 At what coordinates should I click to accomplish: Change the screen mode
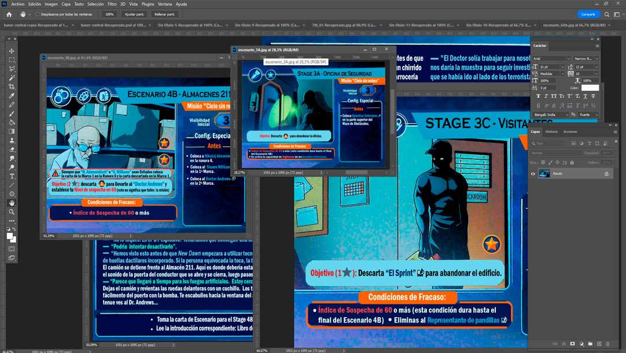(x=12, y=258)
